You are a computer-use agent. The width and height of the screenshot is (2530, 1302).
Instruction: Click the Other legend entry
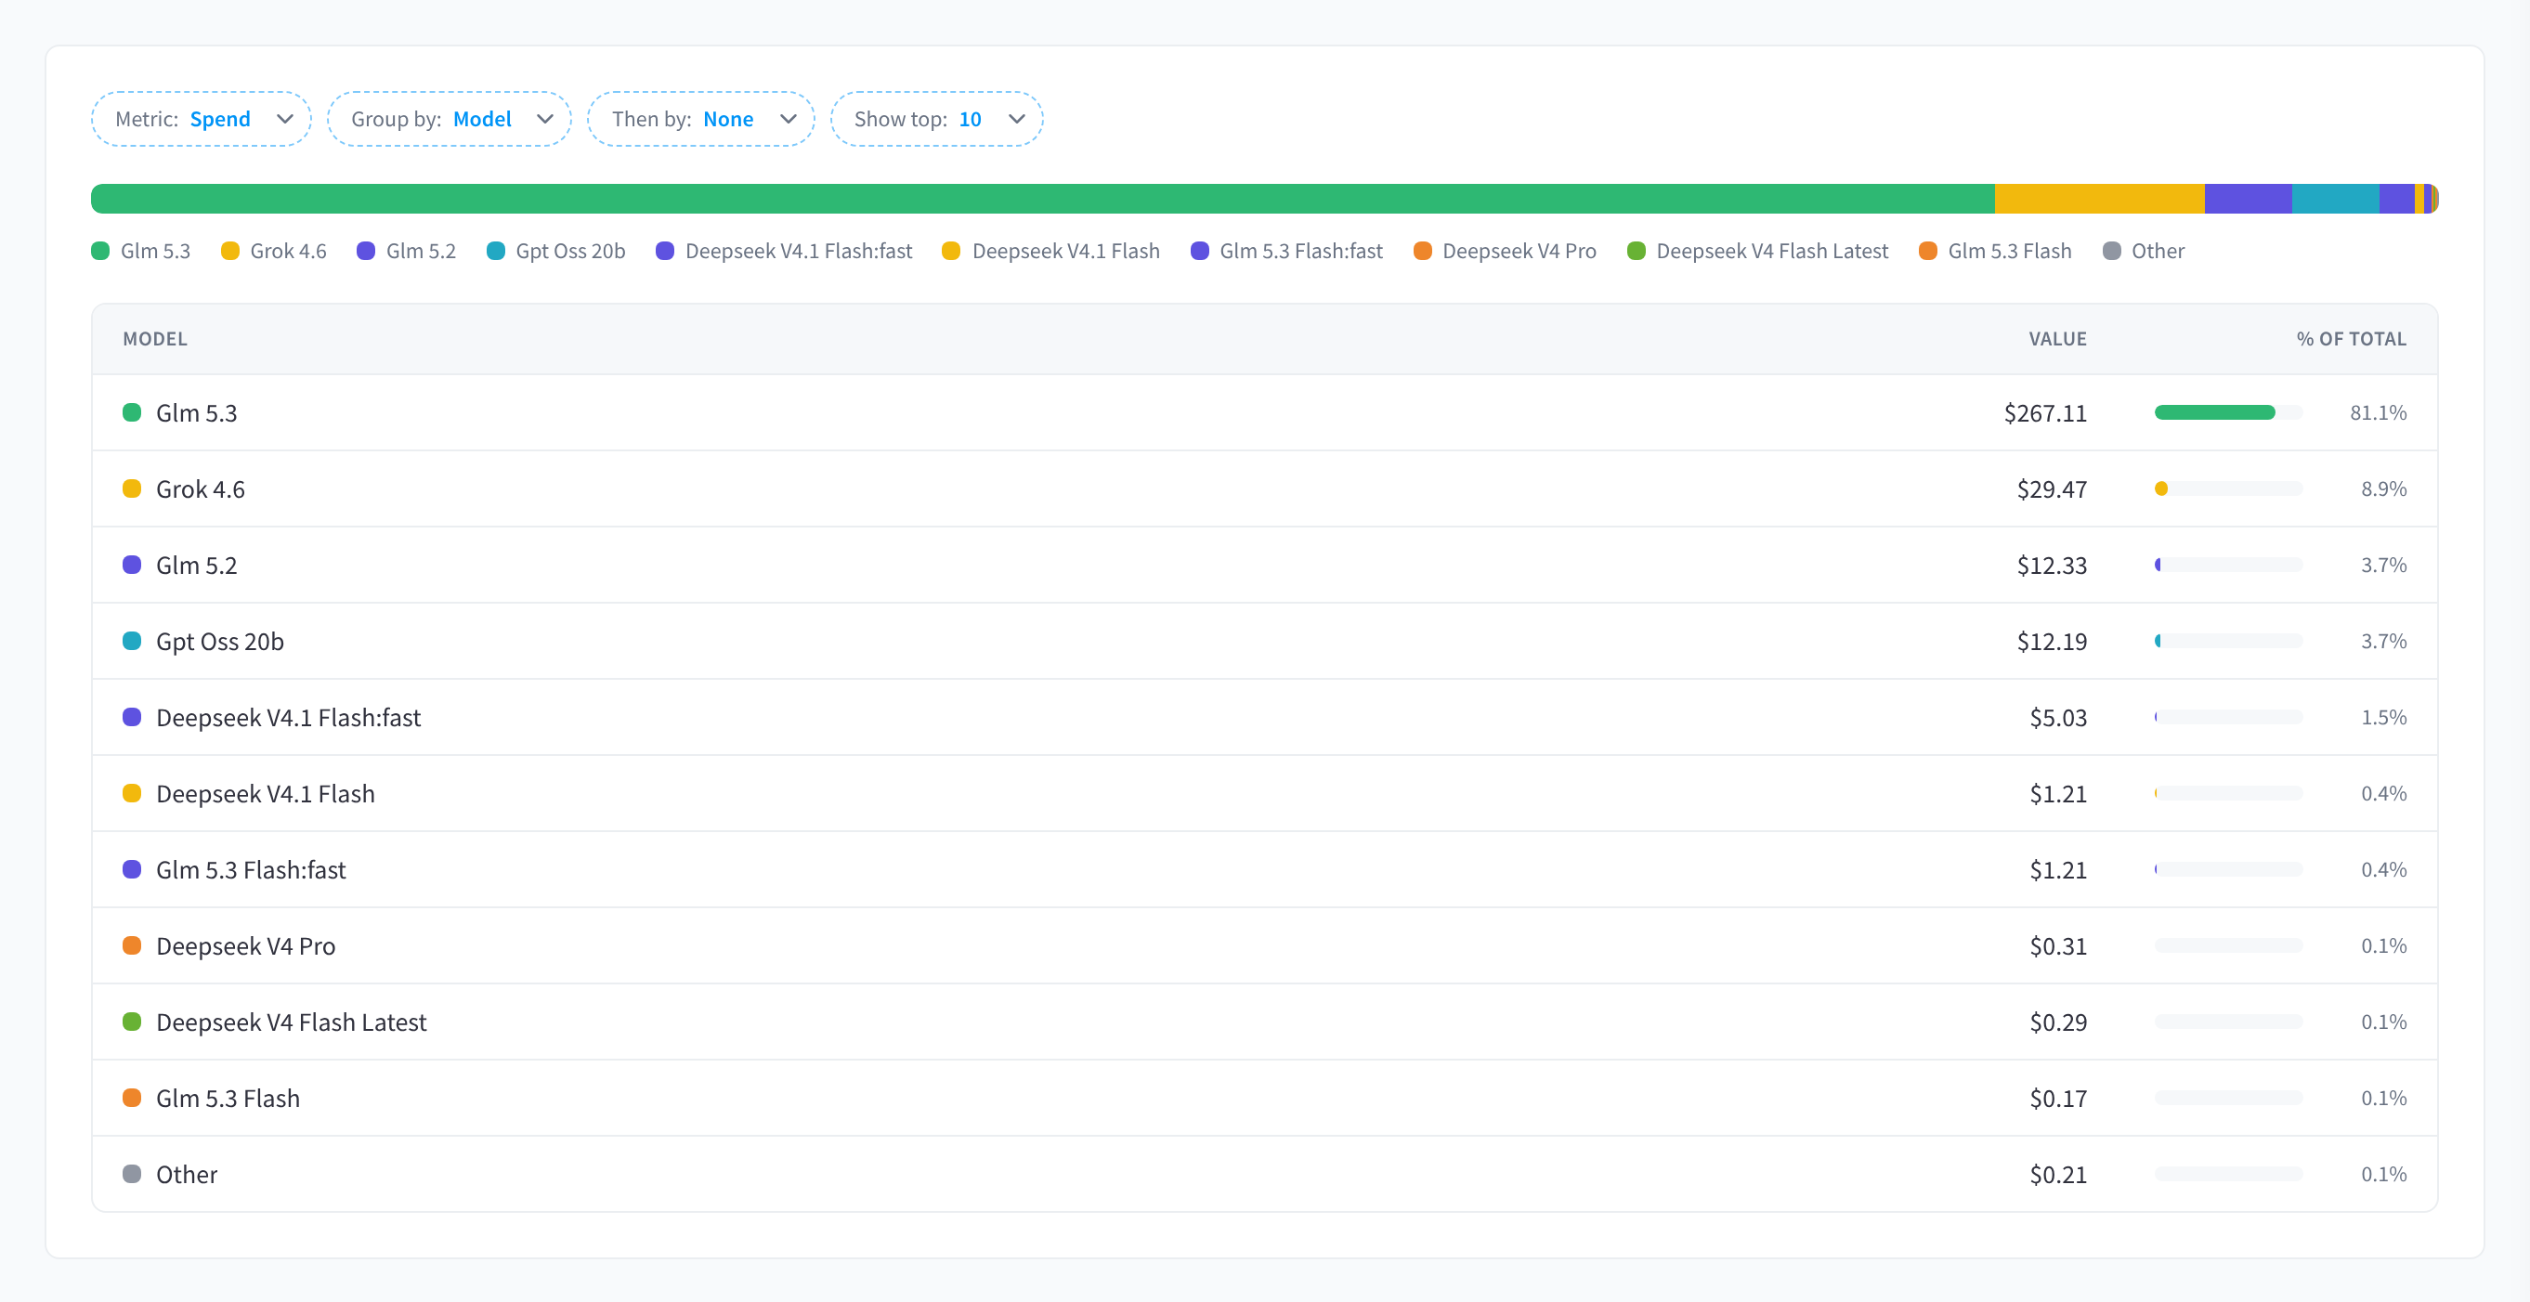2144,251
